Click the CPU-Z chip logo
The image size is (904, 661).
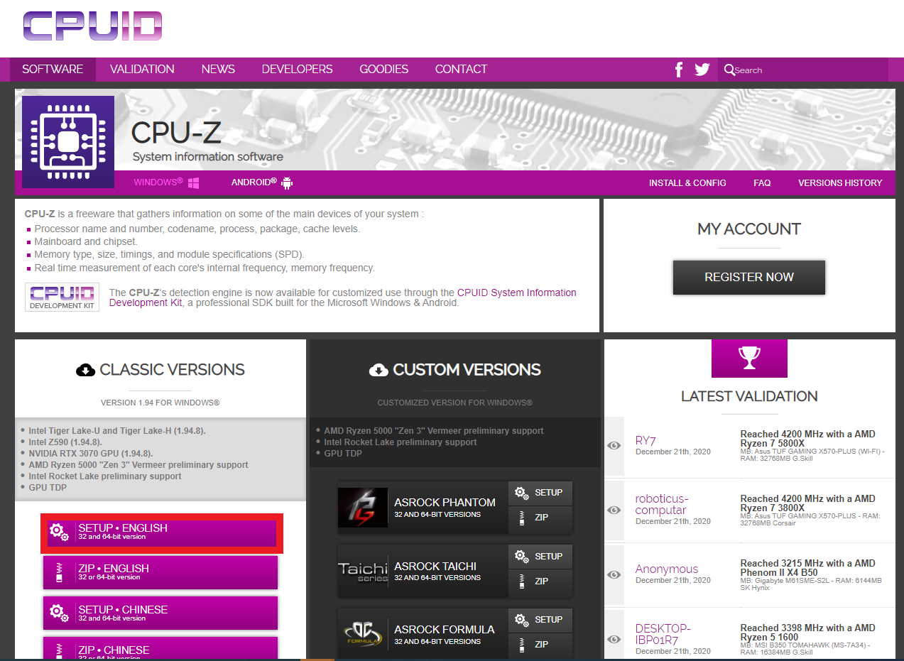(68, 142)
